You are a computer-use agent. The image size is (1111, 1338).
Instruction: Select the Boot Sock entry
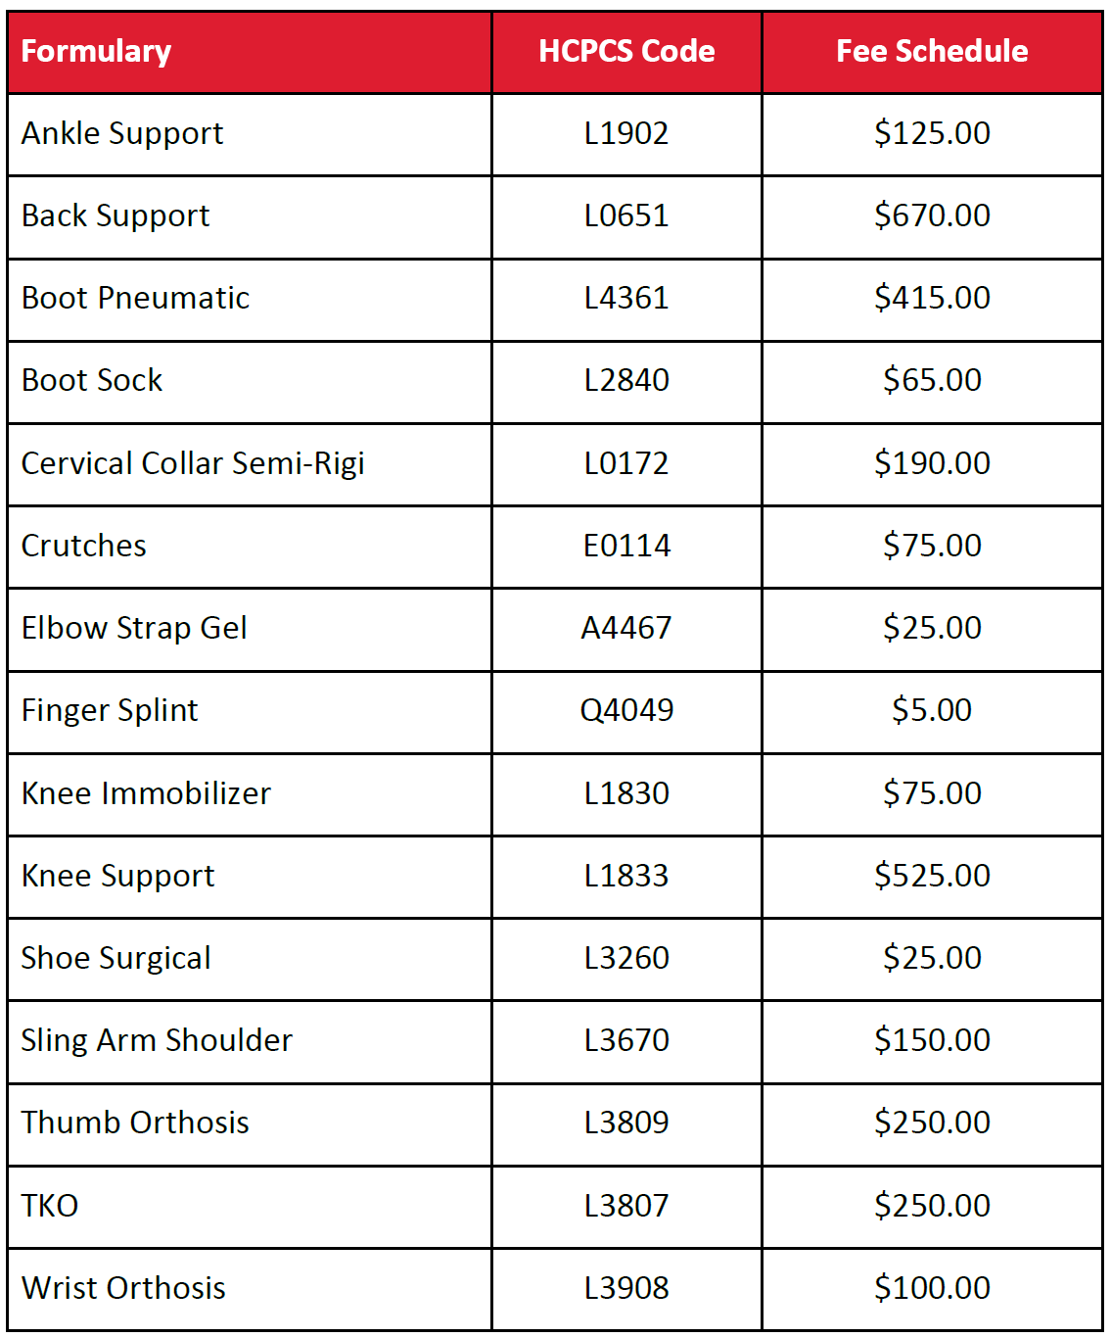92,380
